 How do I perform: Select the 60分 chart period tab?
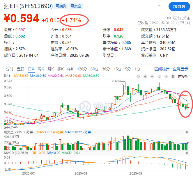[94, 69]
